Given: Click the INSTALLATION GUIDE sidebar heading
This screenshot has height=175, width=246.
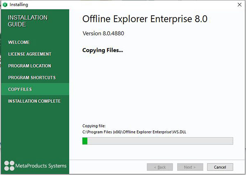Looking at the screenshot, I should pos(27,21).
